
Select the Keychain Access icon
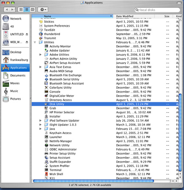pos(46,133)
